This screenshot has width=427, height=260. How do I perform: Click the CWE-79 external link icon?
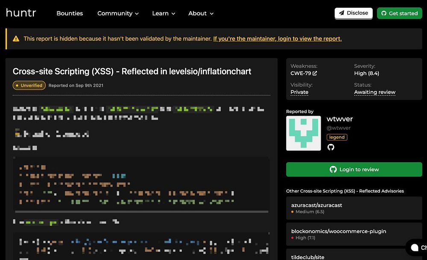click(x=315, y=73)
